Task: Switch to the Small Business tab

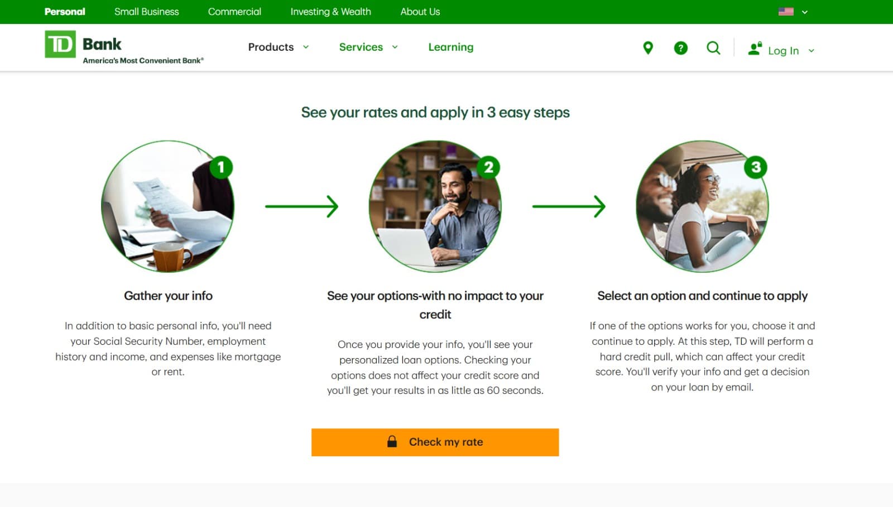Action: 146,11
